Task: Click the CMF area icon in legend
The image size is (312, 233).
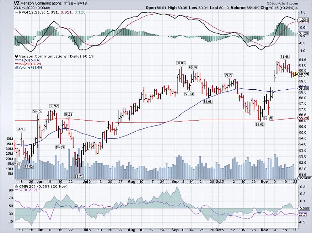Action: [x=16, y=187]
